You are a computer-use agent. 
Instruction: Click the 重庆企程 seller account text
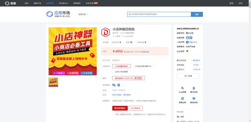(190, 33)
